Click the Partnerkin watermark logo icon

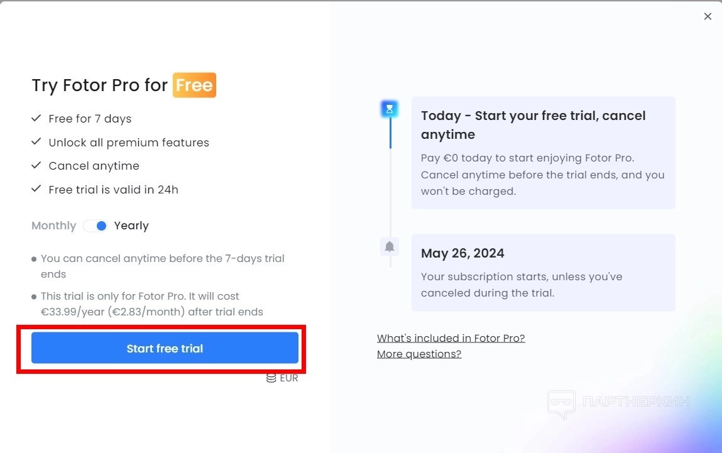[x=561, y=403]
